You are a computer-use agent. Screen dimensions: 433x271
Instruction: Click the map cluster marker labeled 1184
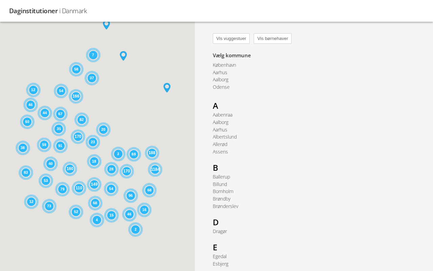coord(155,169)
